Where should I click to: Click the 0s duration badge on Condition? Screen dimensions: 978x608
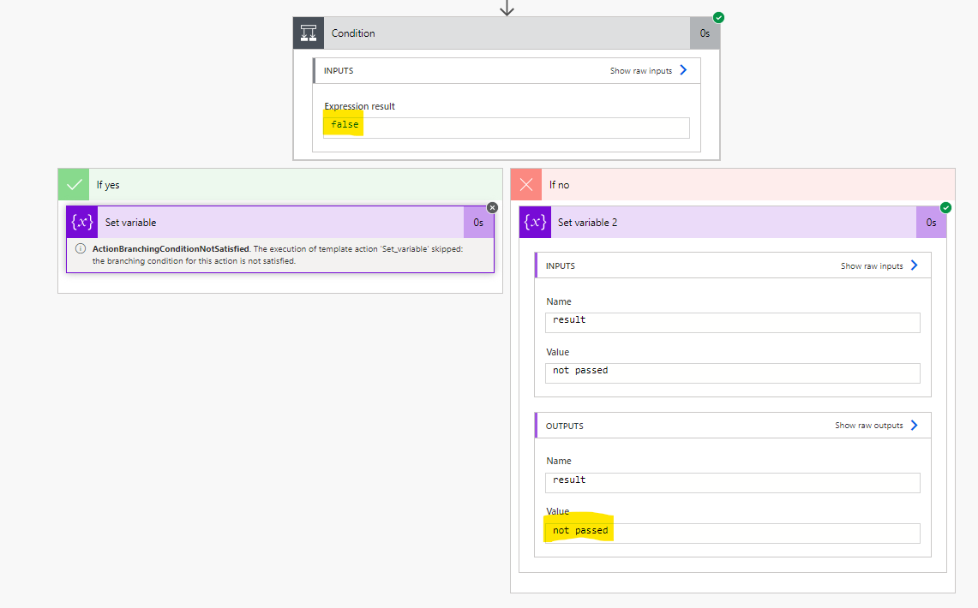[705, 33]
